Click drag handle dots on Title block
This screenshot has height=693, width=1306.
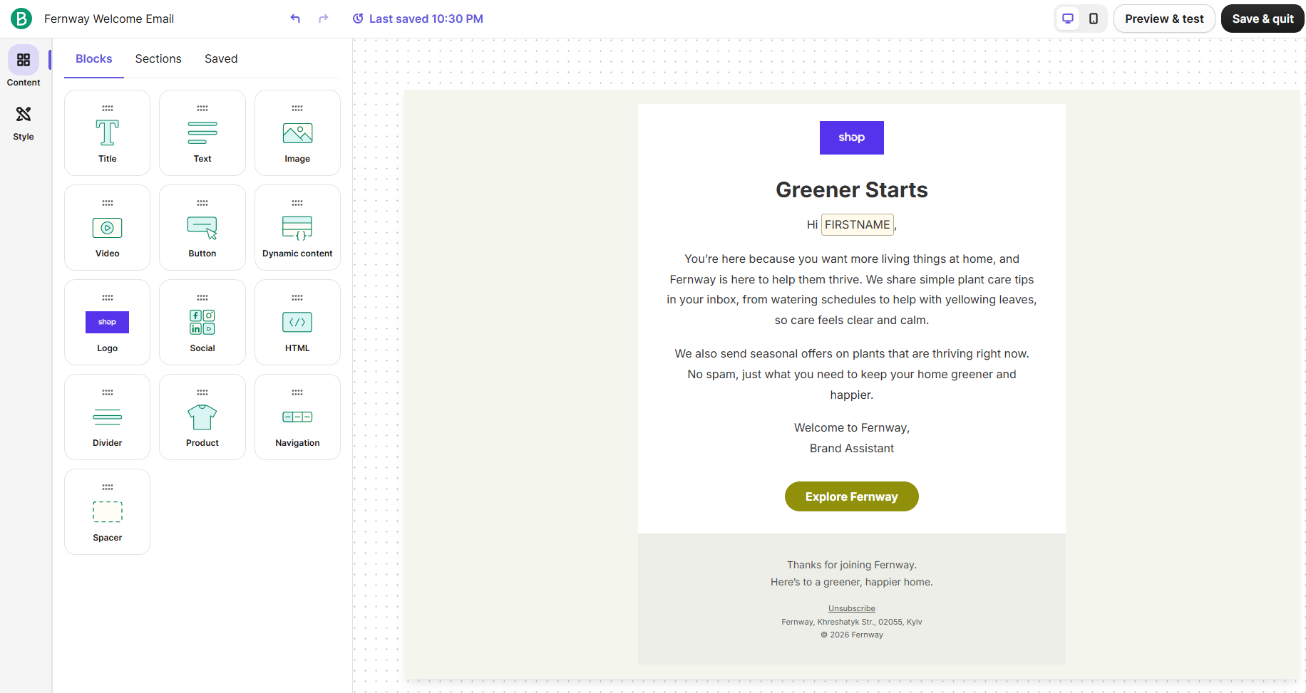(108, 108)
